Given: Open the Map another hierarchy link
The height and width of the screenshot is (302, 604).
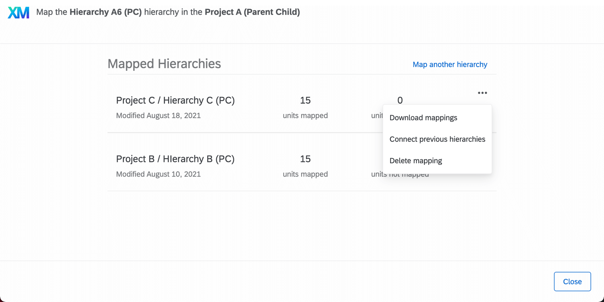Looking at the screenshot, I should [x=450, y=64].
